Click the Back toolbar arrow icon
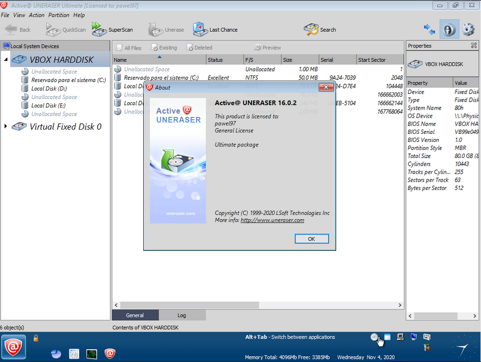The image size is (481, 362). coord(11,30)
